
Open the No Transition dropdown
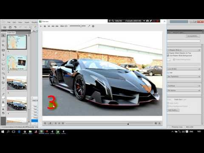pos(184,76)
